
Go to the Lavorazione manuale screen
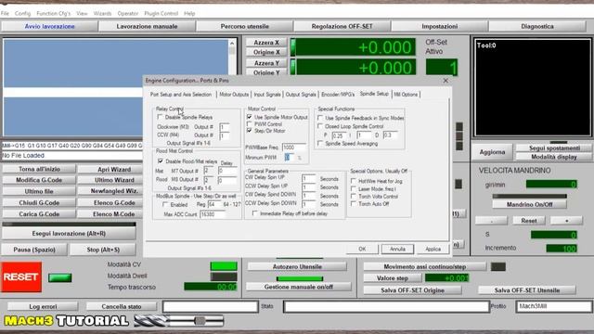147,27
